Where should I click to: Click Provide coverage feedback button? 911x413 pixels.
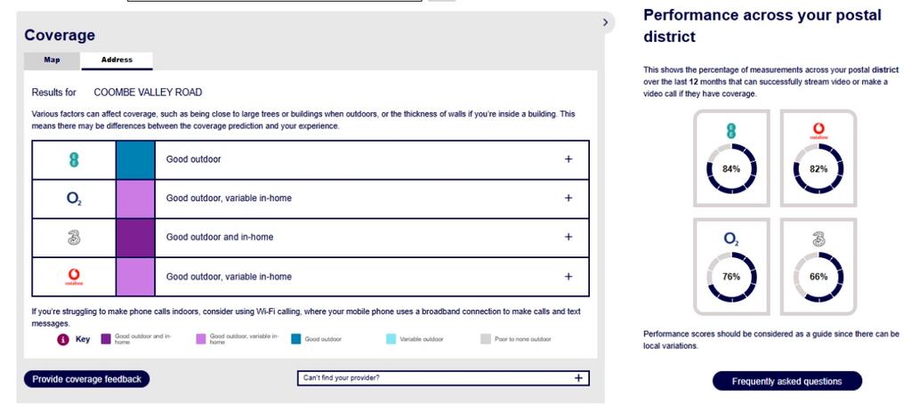pos(86,379)
